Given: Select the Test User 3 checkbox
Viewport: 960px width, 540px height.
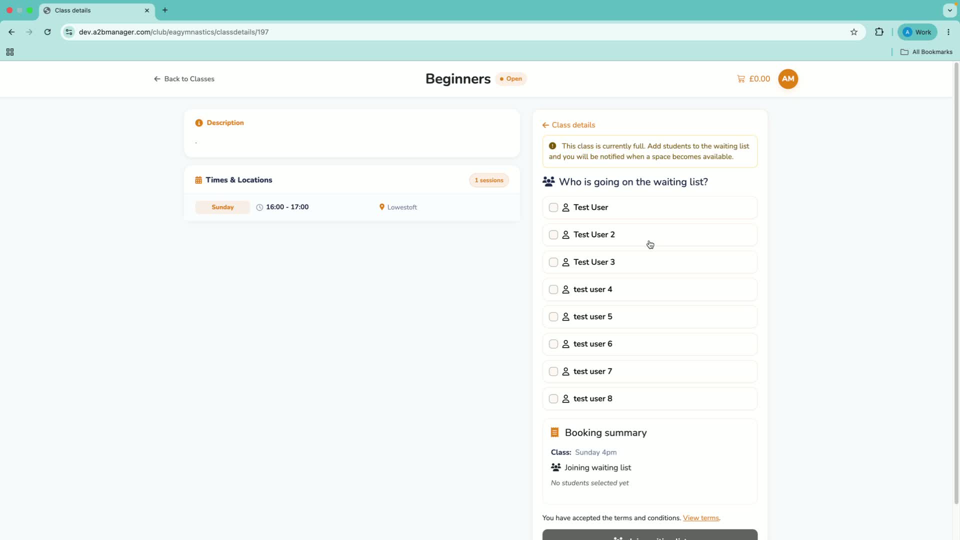Looking at the screenshot, I should coord(553,262).
